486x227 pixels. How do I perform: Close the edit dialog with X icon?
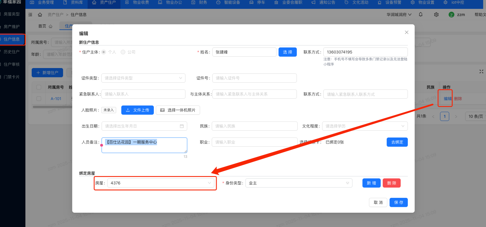[407, 32]
